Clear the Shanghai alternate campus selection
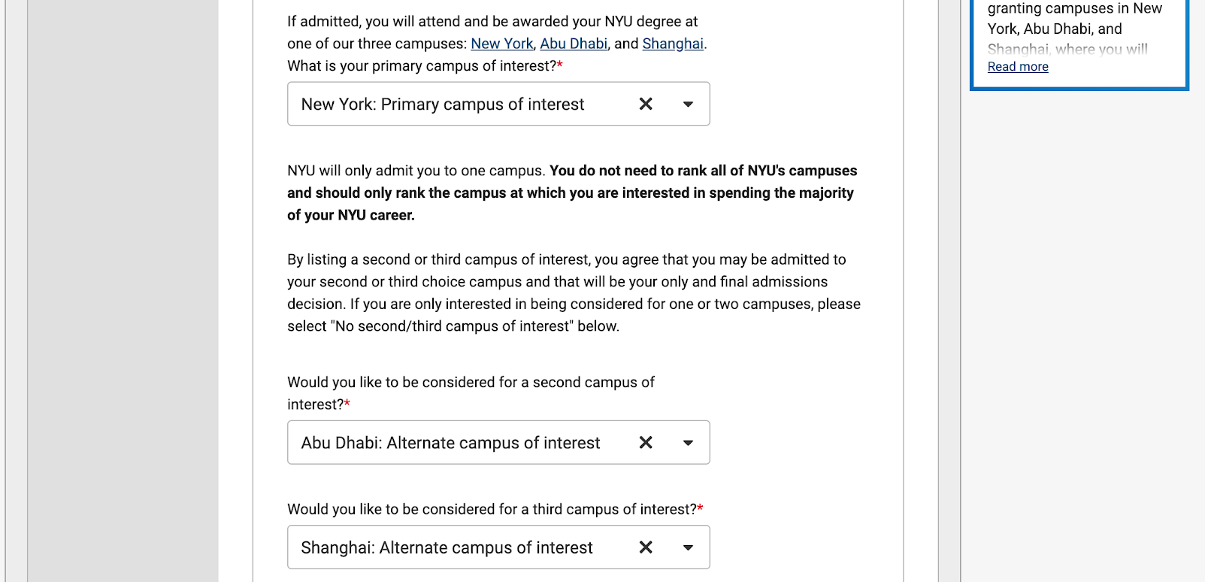Viewport: 1205px width, 582px height. click(646, 547)
